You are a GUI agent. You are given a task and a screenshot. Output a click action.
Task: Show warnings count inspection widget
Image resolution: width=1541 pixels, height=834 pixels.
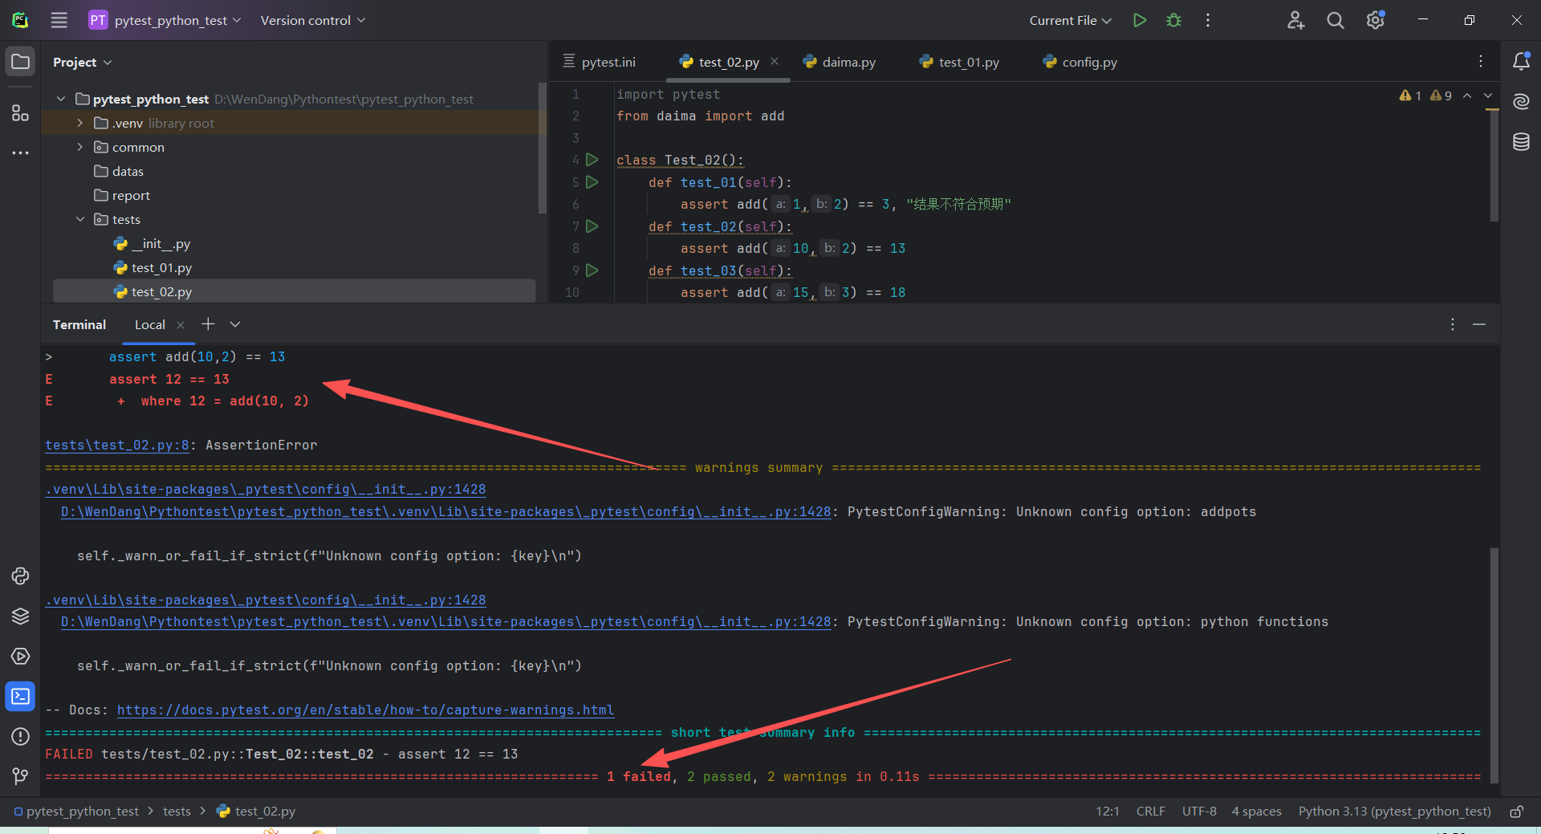[1425, 96]
